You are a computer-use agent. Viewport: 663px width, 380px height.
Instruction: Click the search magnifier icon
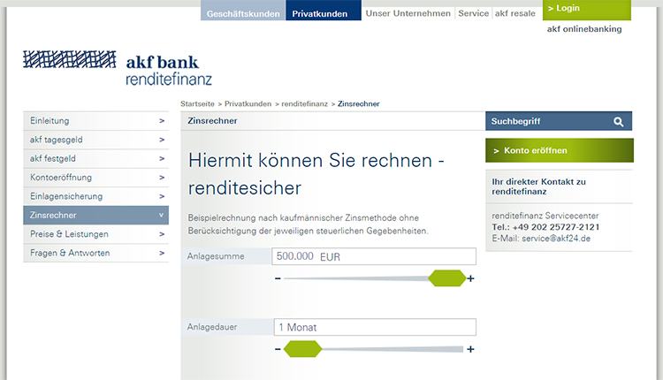[618, 122]
